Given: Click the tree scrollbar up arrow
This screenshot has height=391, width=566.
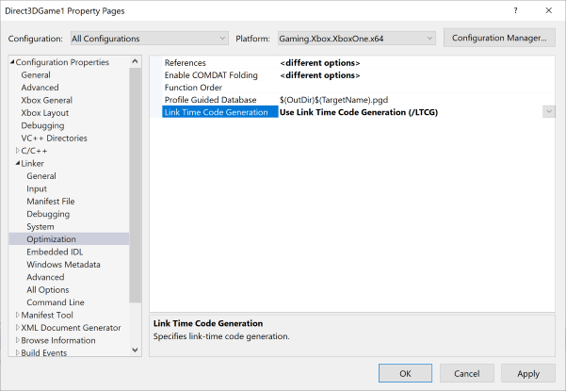Looking at the screenshot, I should (135, 62).
